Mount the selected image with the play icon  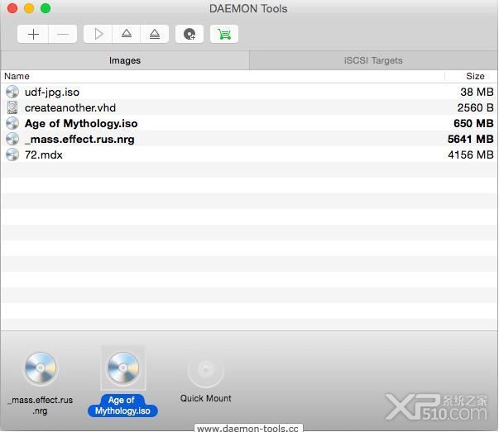click(98, 34)
